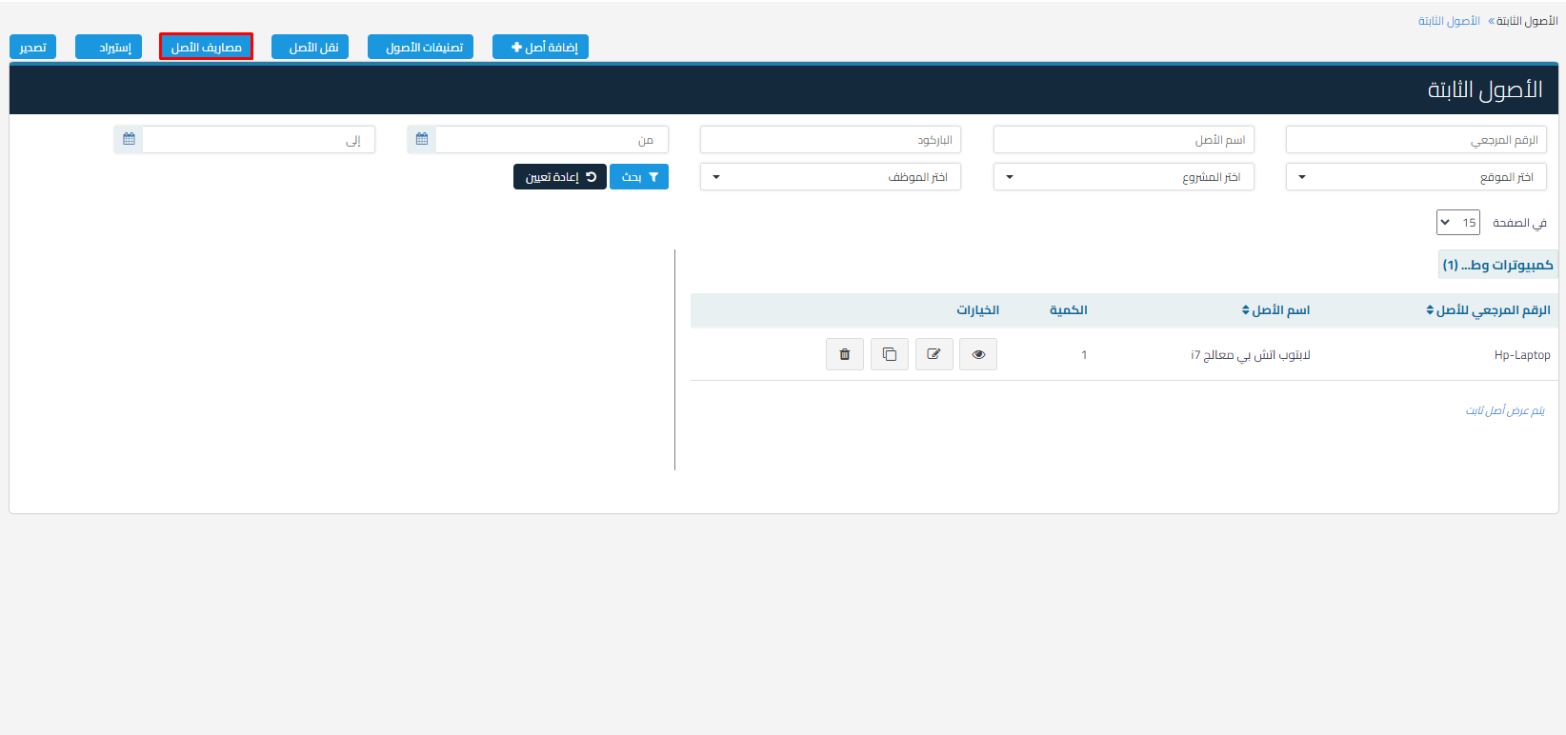Image resolution: width=1566 pixels, height=735 pixels.
Task: Select the كمبيوترات category tab
Action: (x=1497, y=265)
